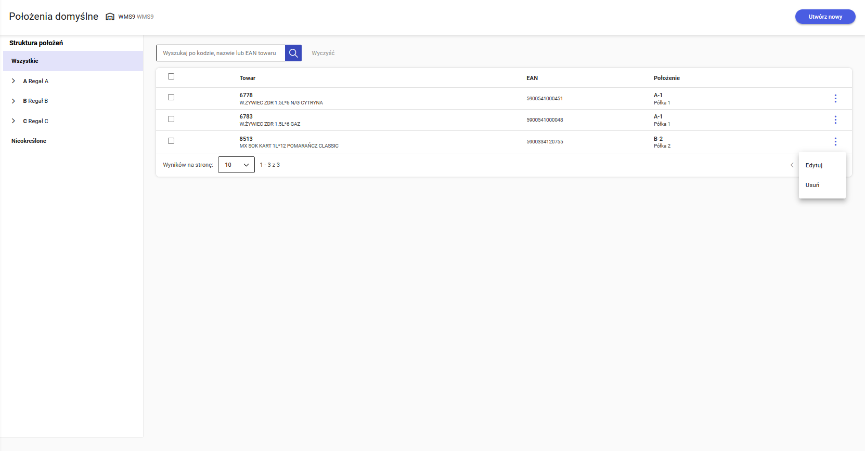Screen dimensions: 865x451
Task: Open the three-dot menu for item 6778
Action: tap(835, 98)
